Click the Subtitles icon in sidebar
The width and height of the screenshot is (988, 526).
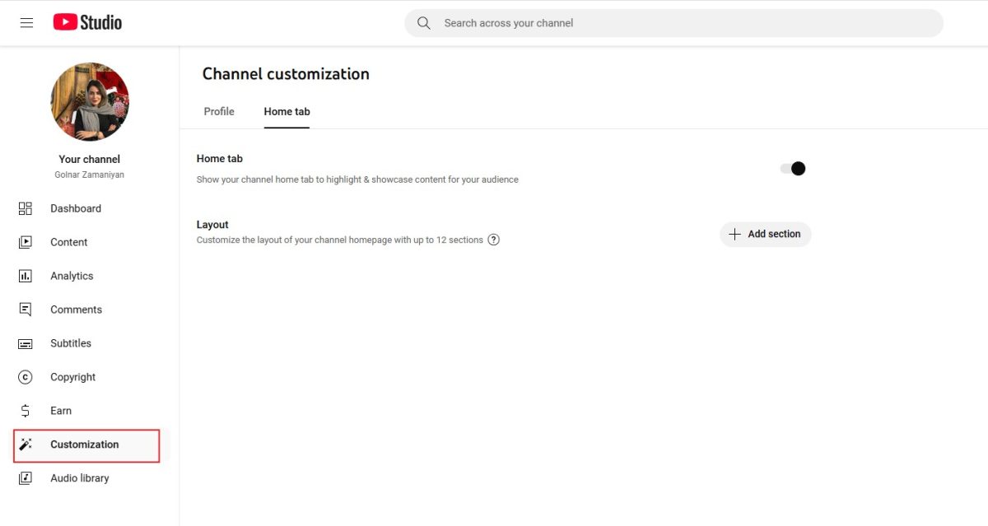coord(26,343)
